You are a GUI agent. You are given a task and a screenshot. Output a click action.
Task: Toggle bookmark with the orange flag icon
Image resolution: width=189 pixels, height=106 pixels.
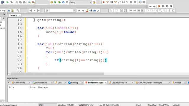(x=159, y=6)
